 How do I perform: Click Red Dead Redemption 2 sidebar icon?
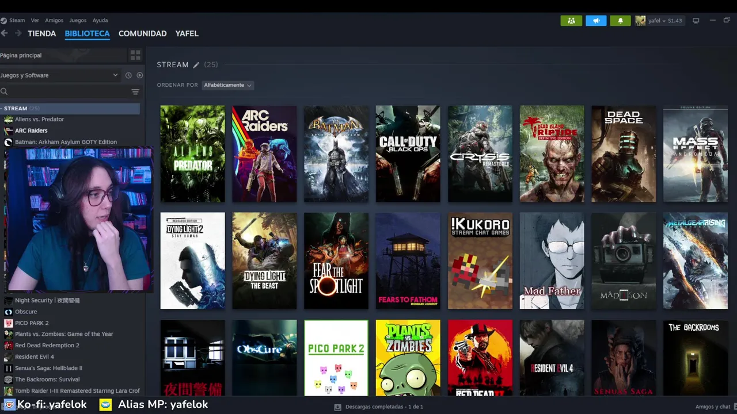tap(8, 345)
